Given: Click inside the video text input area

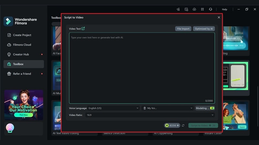Looking at the screenshot, I should click(x=142, y=68).
